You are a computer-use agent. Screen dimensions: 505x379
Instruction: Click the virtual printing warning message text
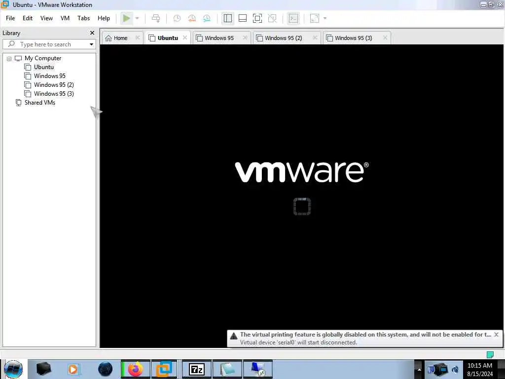coord(365,335)
